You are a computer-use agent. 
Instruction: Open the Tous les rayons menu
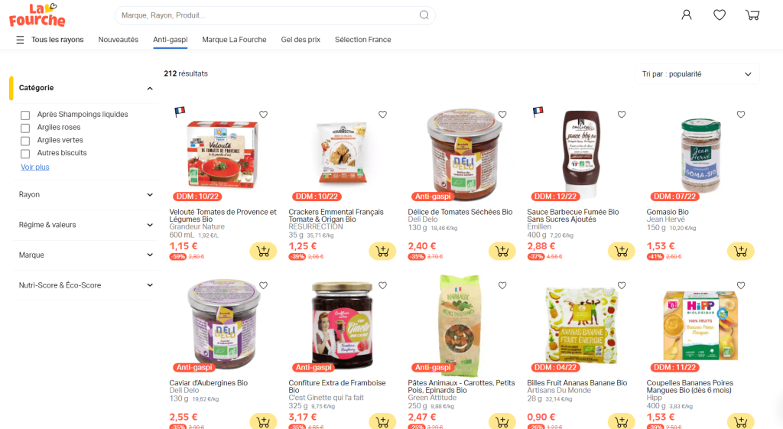50,40
